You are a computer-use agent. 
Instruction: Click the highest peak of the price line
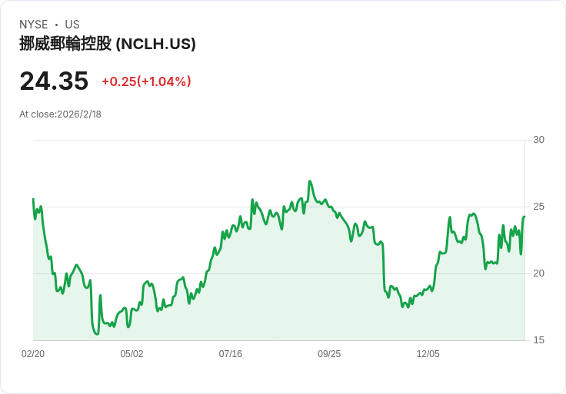pyautogui.click(x=309, y=181)
